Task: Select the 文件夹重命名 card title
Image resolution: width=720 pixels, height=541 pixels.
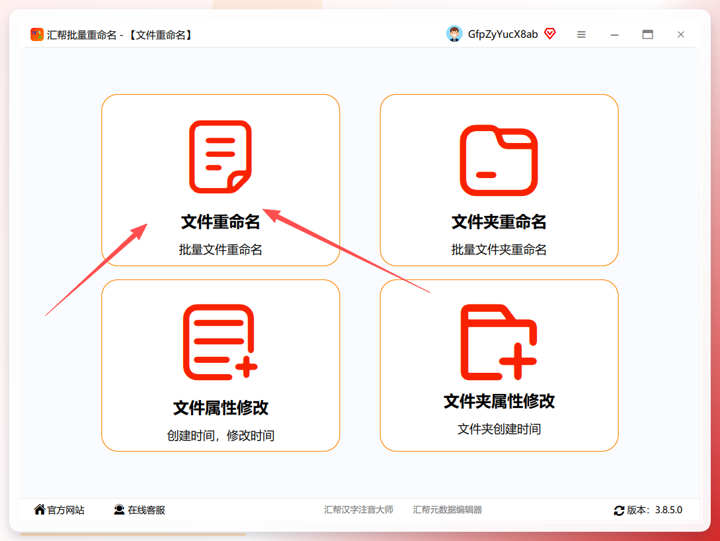Action: tap(499, 222)
